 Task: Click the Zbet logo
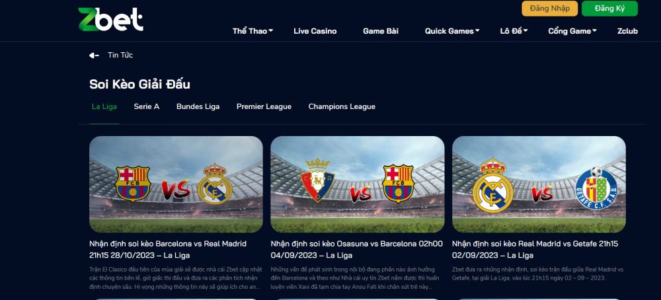tap(111, 19)
